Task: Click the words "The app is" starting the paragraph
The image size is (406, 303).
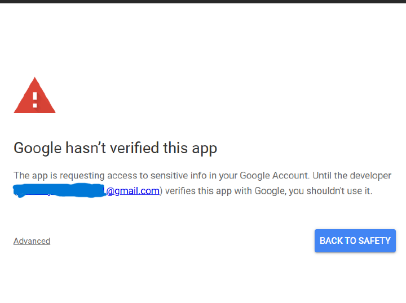Action: [x=33, y=176]
